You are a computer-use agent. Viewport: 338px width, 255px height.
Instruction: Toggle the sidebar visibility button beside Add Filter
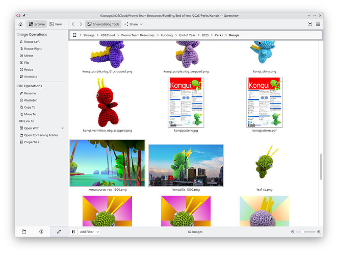click(73, 232)
